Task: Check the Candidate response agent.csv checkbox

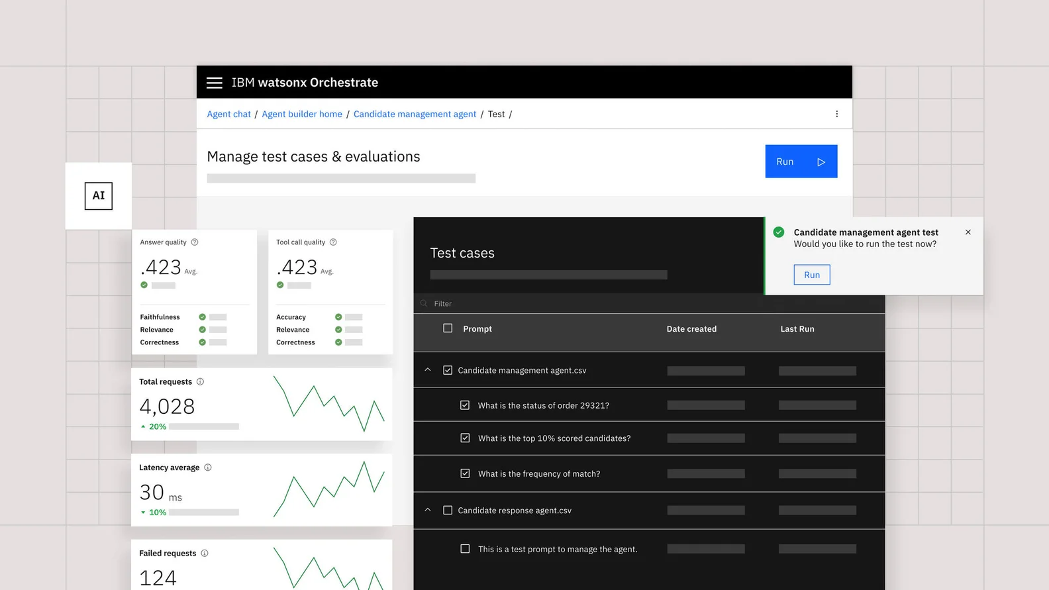Action: 448,511
